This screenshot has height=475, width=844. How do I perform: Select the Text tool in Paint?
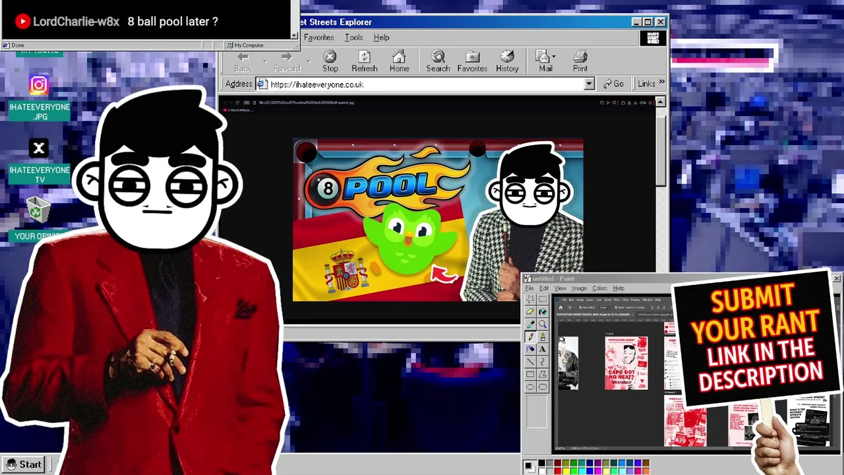543,350
